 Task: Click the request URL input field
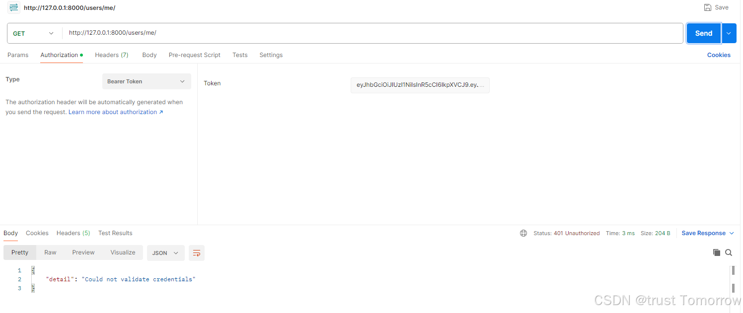[x=372, y=33]
